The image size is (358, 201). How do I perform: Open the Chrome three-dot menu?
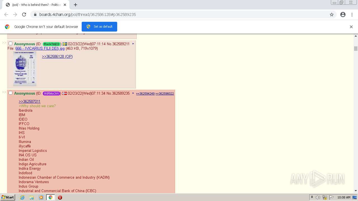pos(352,15)
